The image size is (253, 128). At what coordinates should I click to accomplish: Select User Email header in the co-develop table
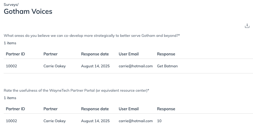[128, 54]
